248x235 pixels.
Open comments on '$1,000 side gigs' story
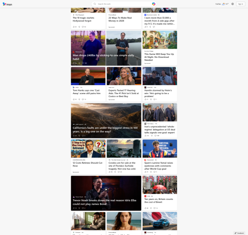[x=154, y=27]
